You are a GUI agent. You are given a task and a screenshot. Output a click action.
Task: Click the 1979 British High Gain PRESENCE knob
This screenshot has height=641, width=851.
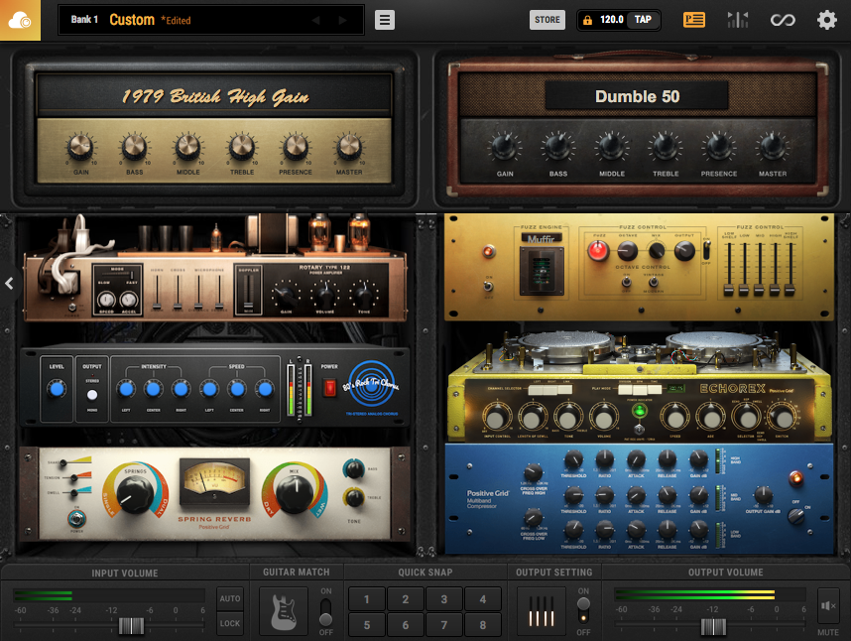(296, 146)
